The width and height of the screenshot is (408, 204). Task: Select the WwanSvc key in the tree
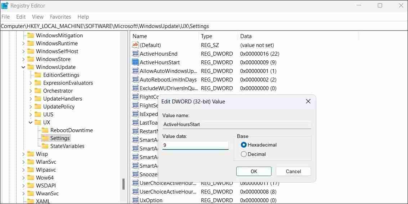[48, 193]
